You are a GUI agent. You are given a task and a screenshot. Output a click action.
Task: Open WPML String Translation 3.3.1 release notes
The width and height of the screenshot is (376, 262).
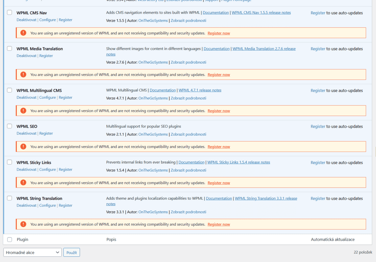[266, 198]
